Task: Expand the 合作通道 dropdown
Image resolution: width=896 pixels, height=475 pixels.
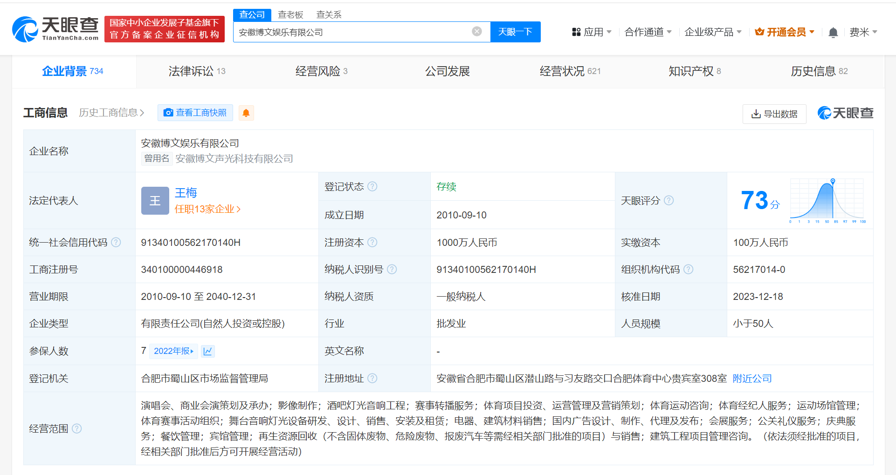Action: point(648,32)
